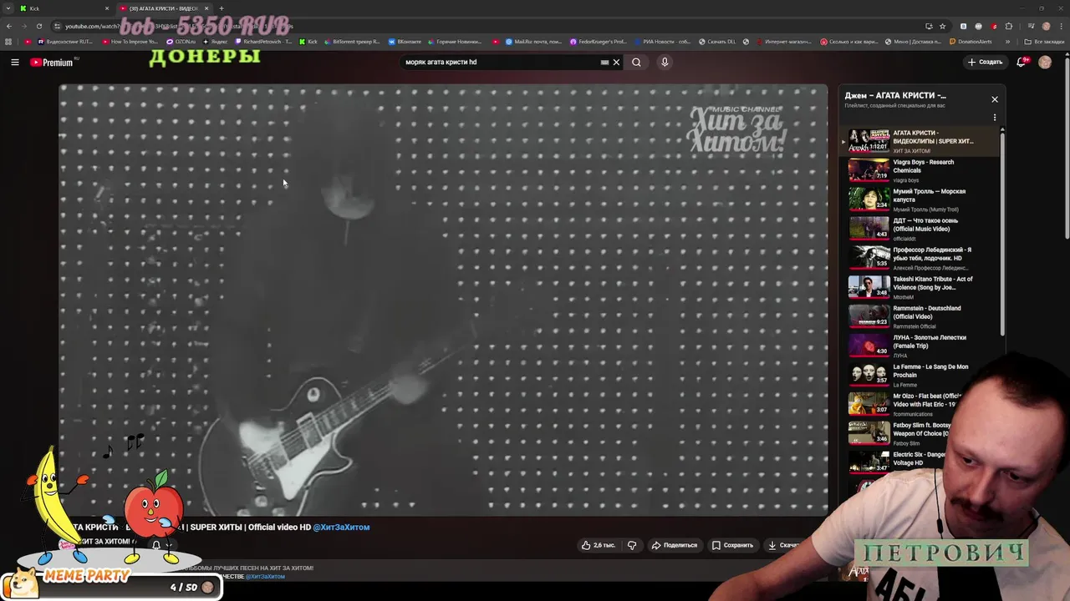Open the apps grid icon in bookmarks bar
The height and width of the screenshot is (601, 1070).
8,42
